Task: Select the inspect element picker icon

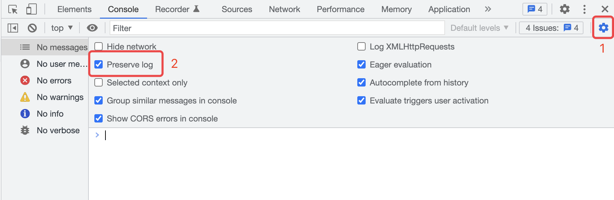Action: pos(13,9)
